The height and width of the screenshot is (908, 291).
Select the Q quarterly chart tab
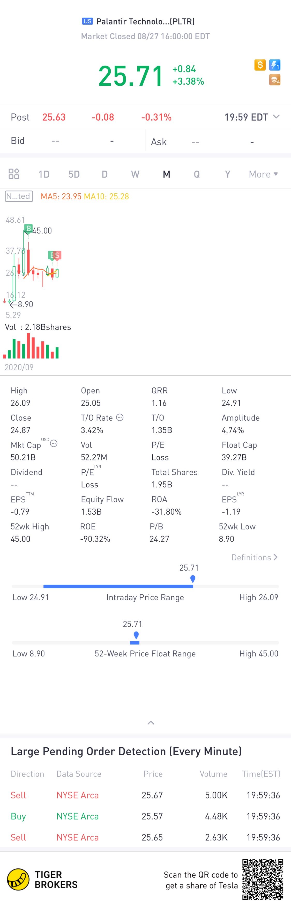pos(197,174)
